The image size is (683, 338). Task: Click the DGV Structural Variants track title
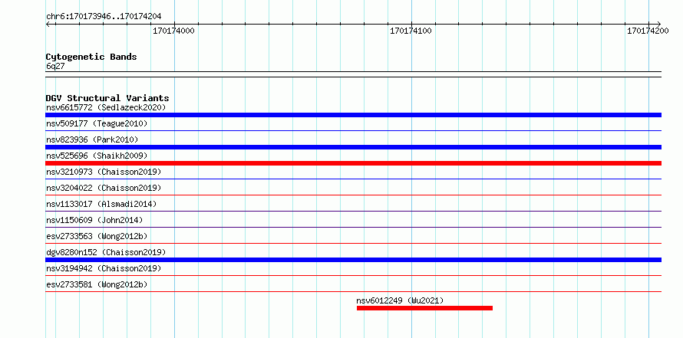(107, 98)
